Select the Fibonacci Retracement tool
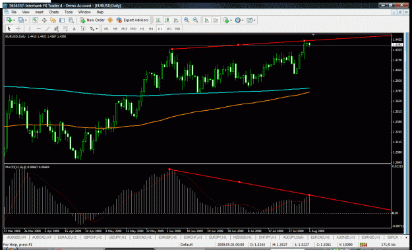 pos(65,28)
